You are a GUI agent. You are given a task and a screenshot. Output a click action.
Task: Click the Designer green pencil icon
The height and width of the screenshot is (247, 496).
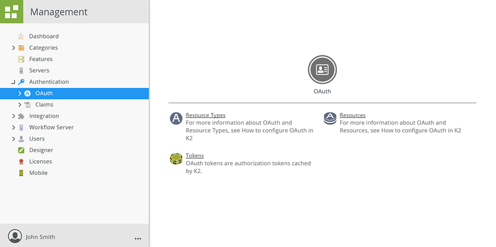click(21, 150)
